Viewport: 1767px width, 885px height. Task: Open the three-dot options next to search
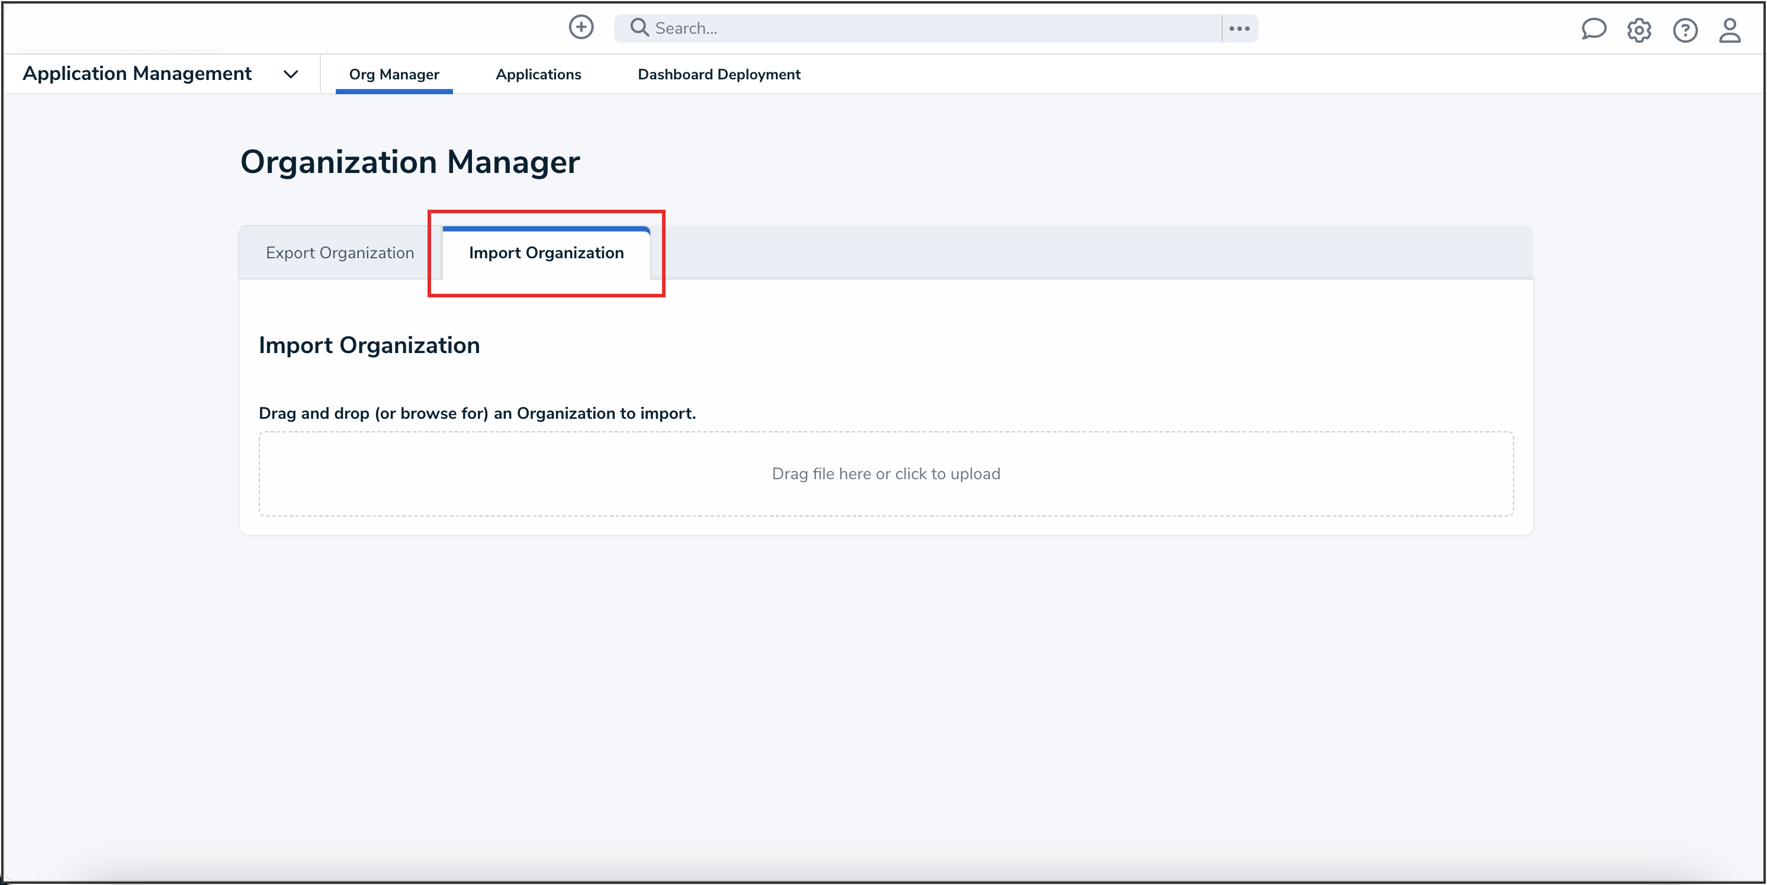point(1239,27)
